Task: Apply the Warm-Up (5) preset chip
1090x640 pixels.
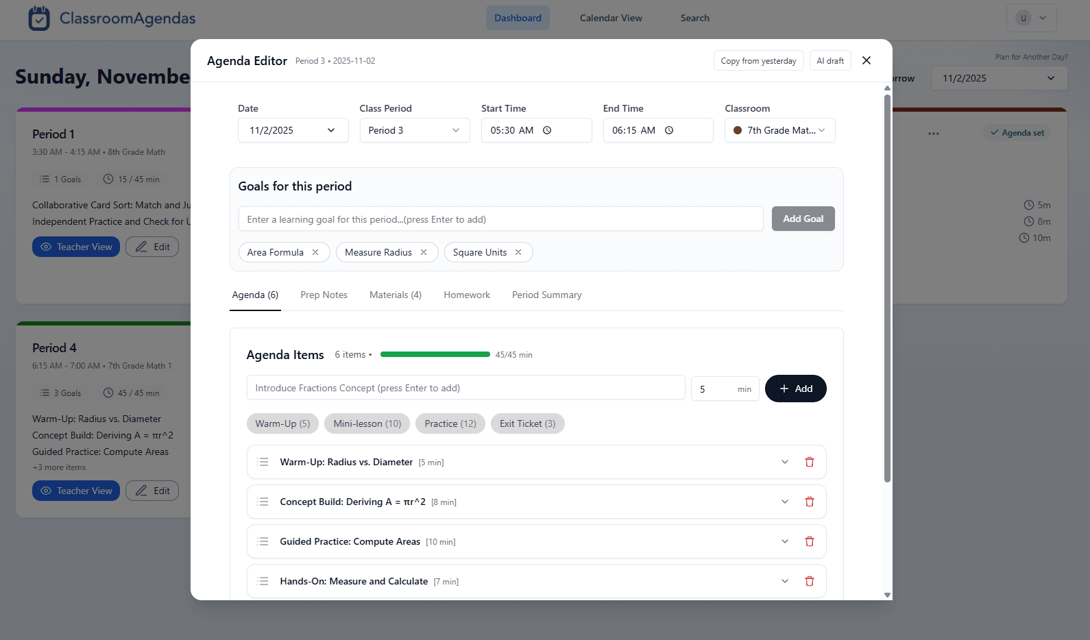Action: pos(282,423)
